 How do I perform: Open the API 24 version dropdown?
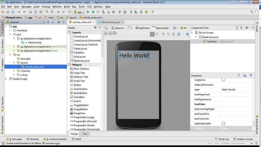point(184,28)
